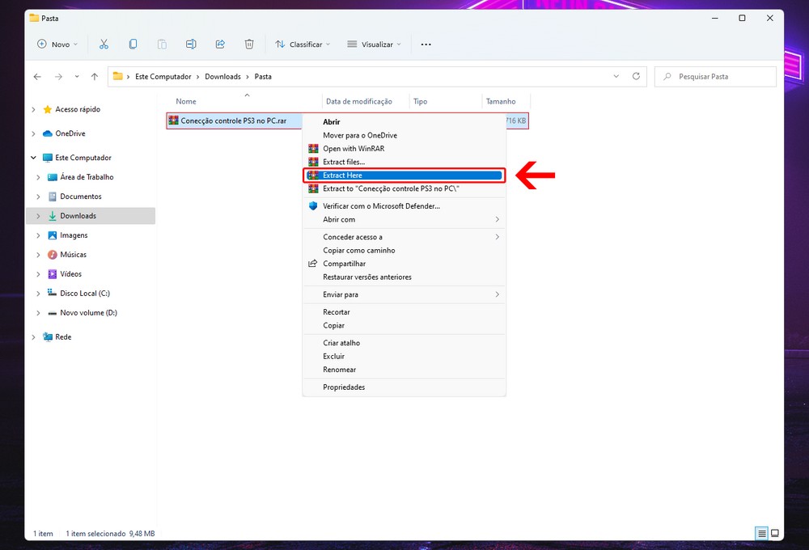Click the Cut scissors icon in toolbar

[x=104, y=44]
